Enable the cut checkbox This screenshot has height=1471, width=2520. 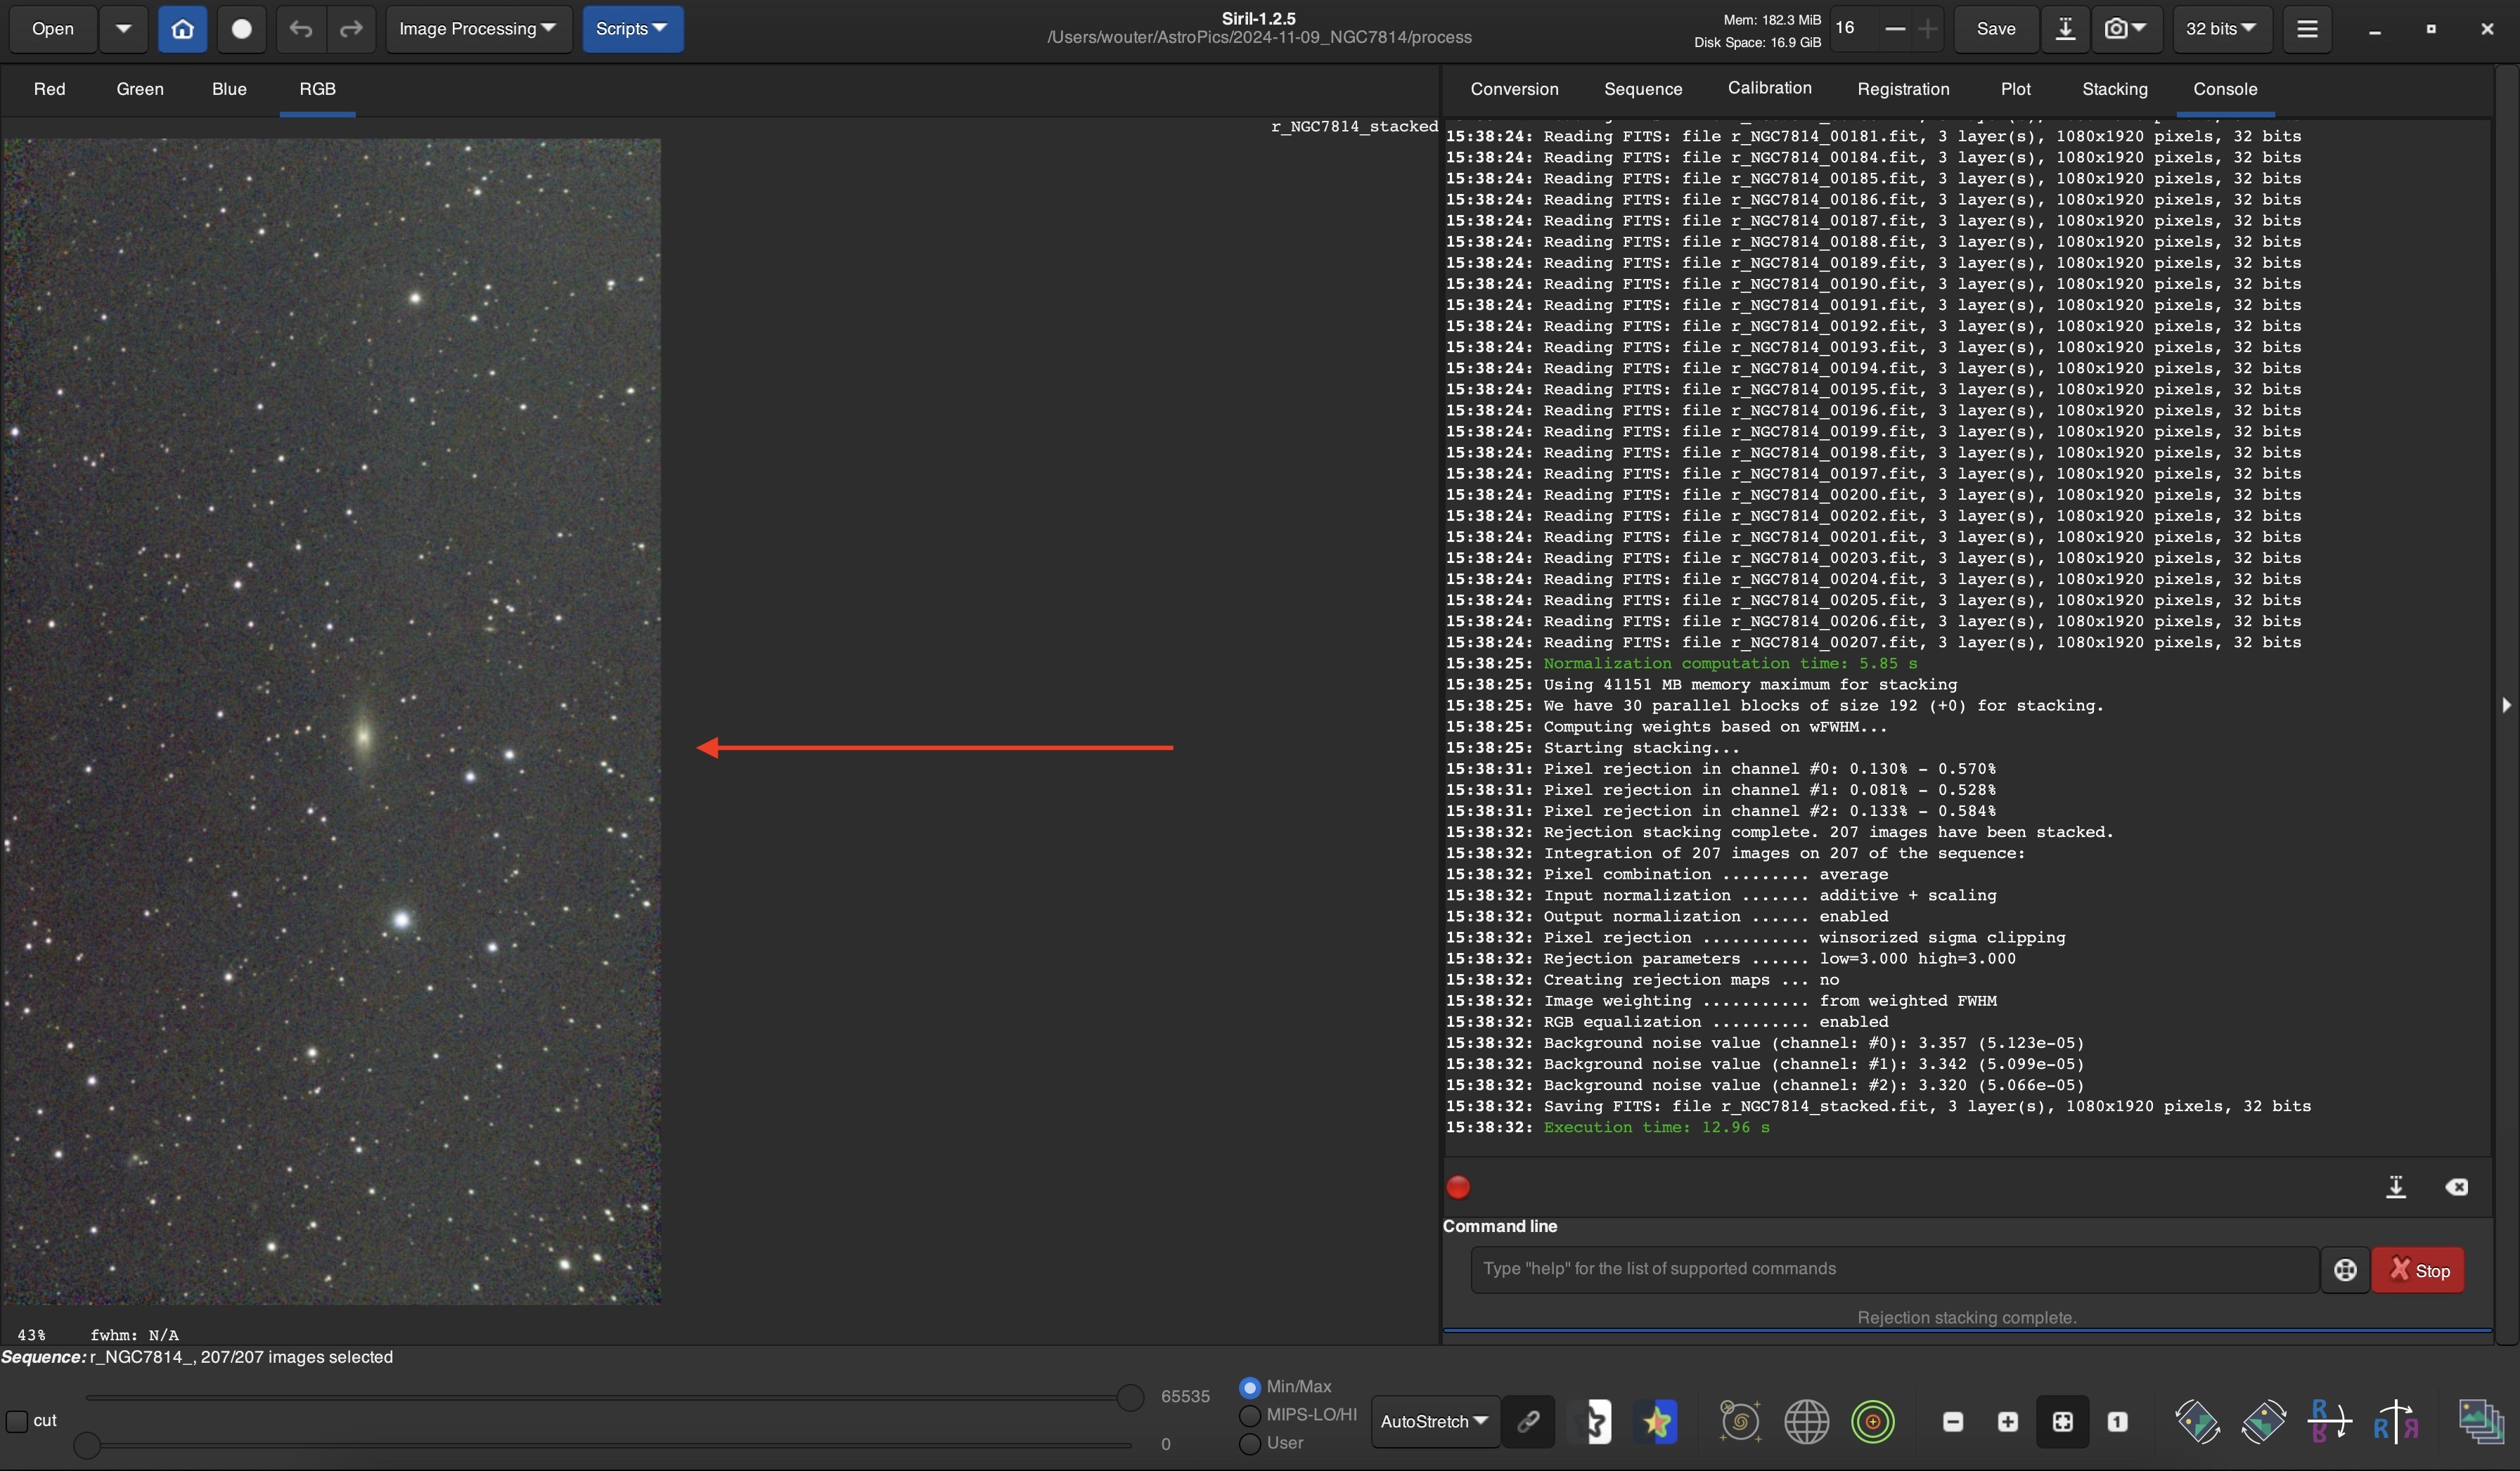pos(18,1420)
